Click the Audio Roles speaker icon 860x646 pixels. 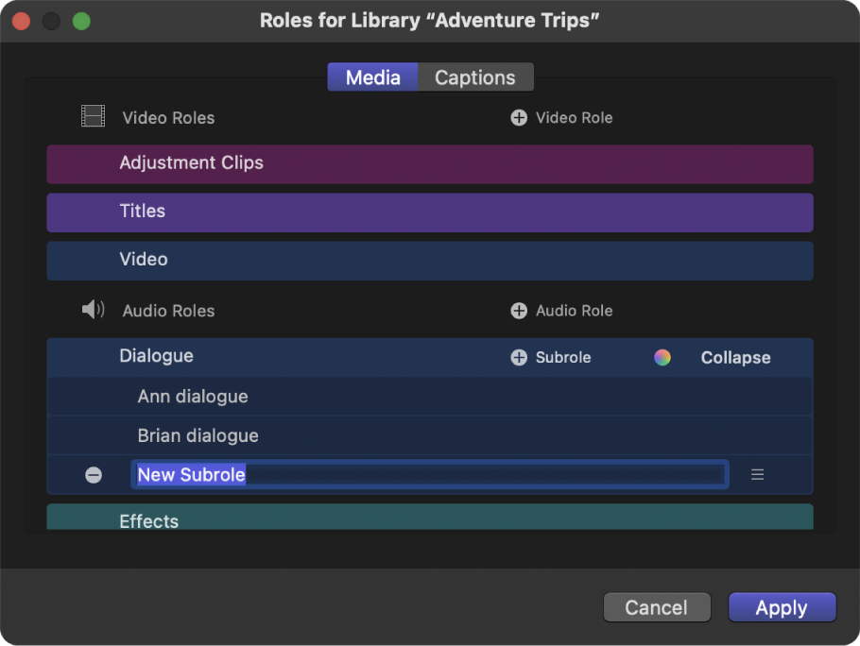click(93, 309)
